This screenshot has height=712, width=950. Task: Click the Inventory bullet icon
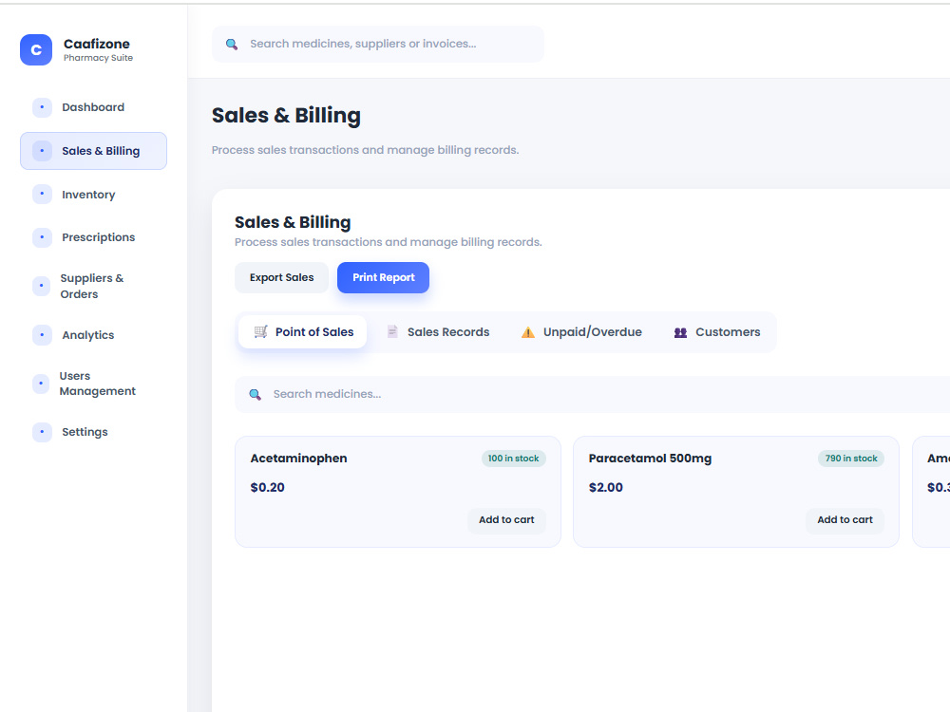coord(42,195)
